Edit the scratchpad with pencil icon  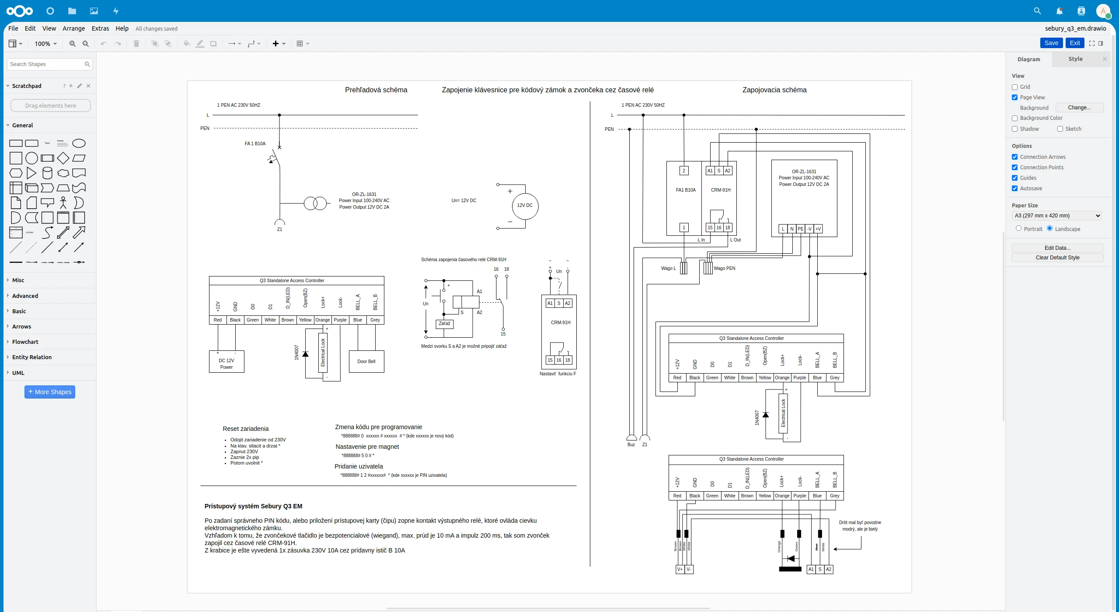(x=80, y=86)
